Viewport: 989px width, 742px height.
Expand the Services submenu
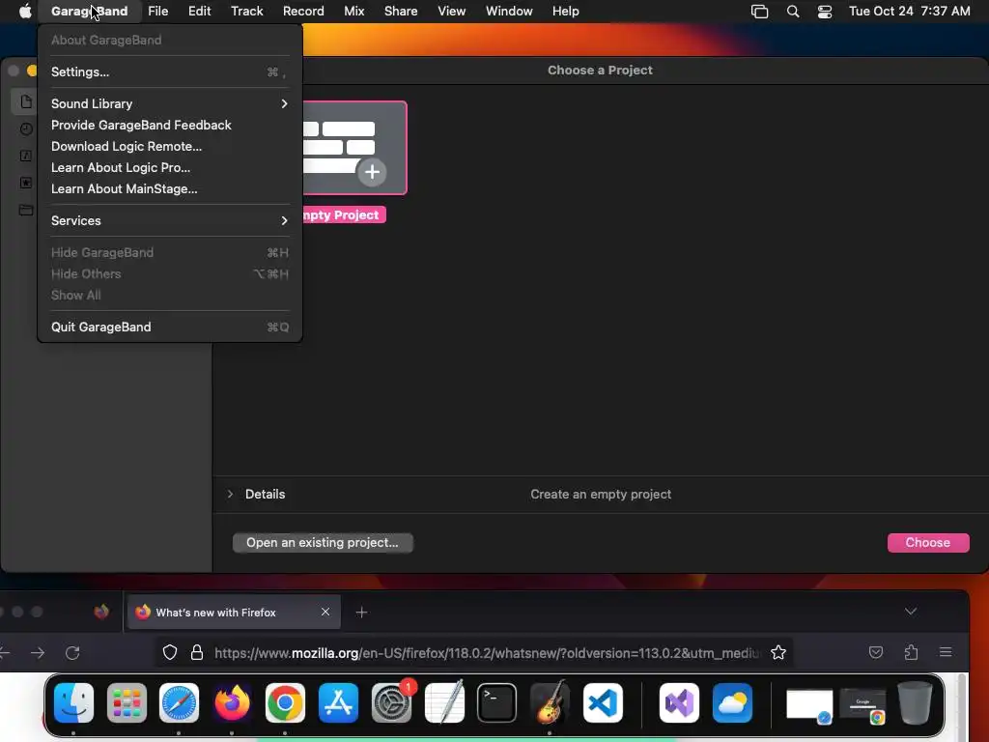[170, 221]
